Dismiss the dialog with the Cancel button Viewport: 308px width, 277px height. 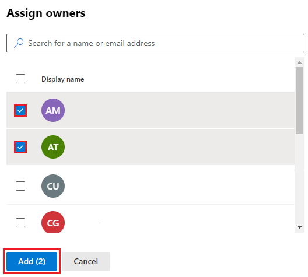coord(86,261)
